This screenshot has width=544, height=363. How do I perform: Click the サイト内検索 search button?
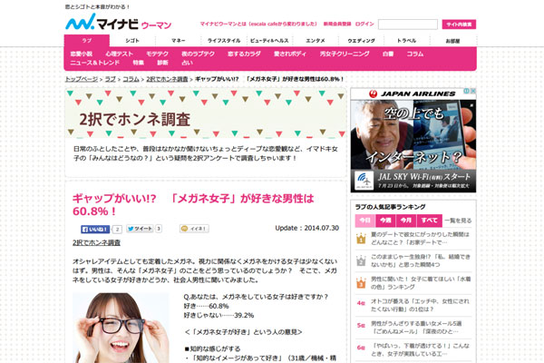(x=459, y=25)
